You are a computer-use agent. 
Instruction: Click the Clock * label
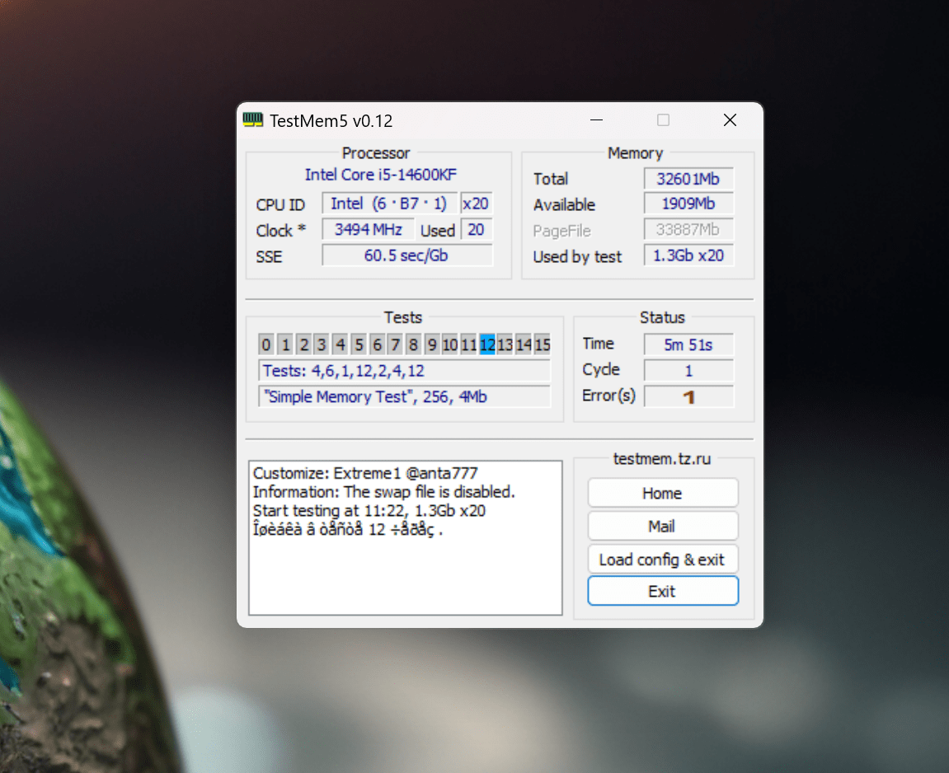tap(281, 231)
